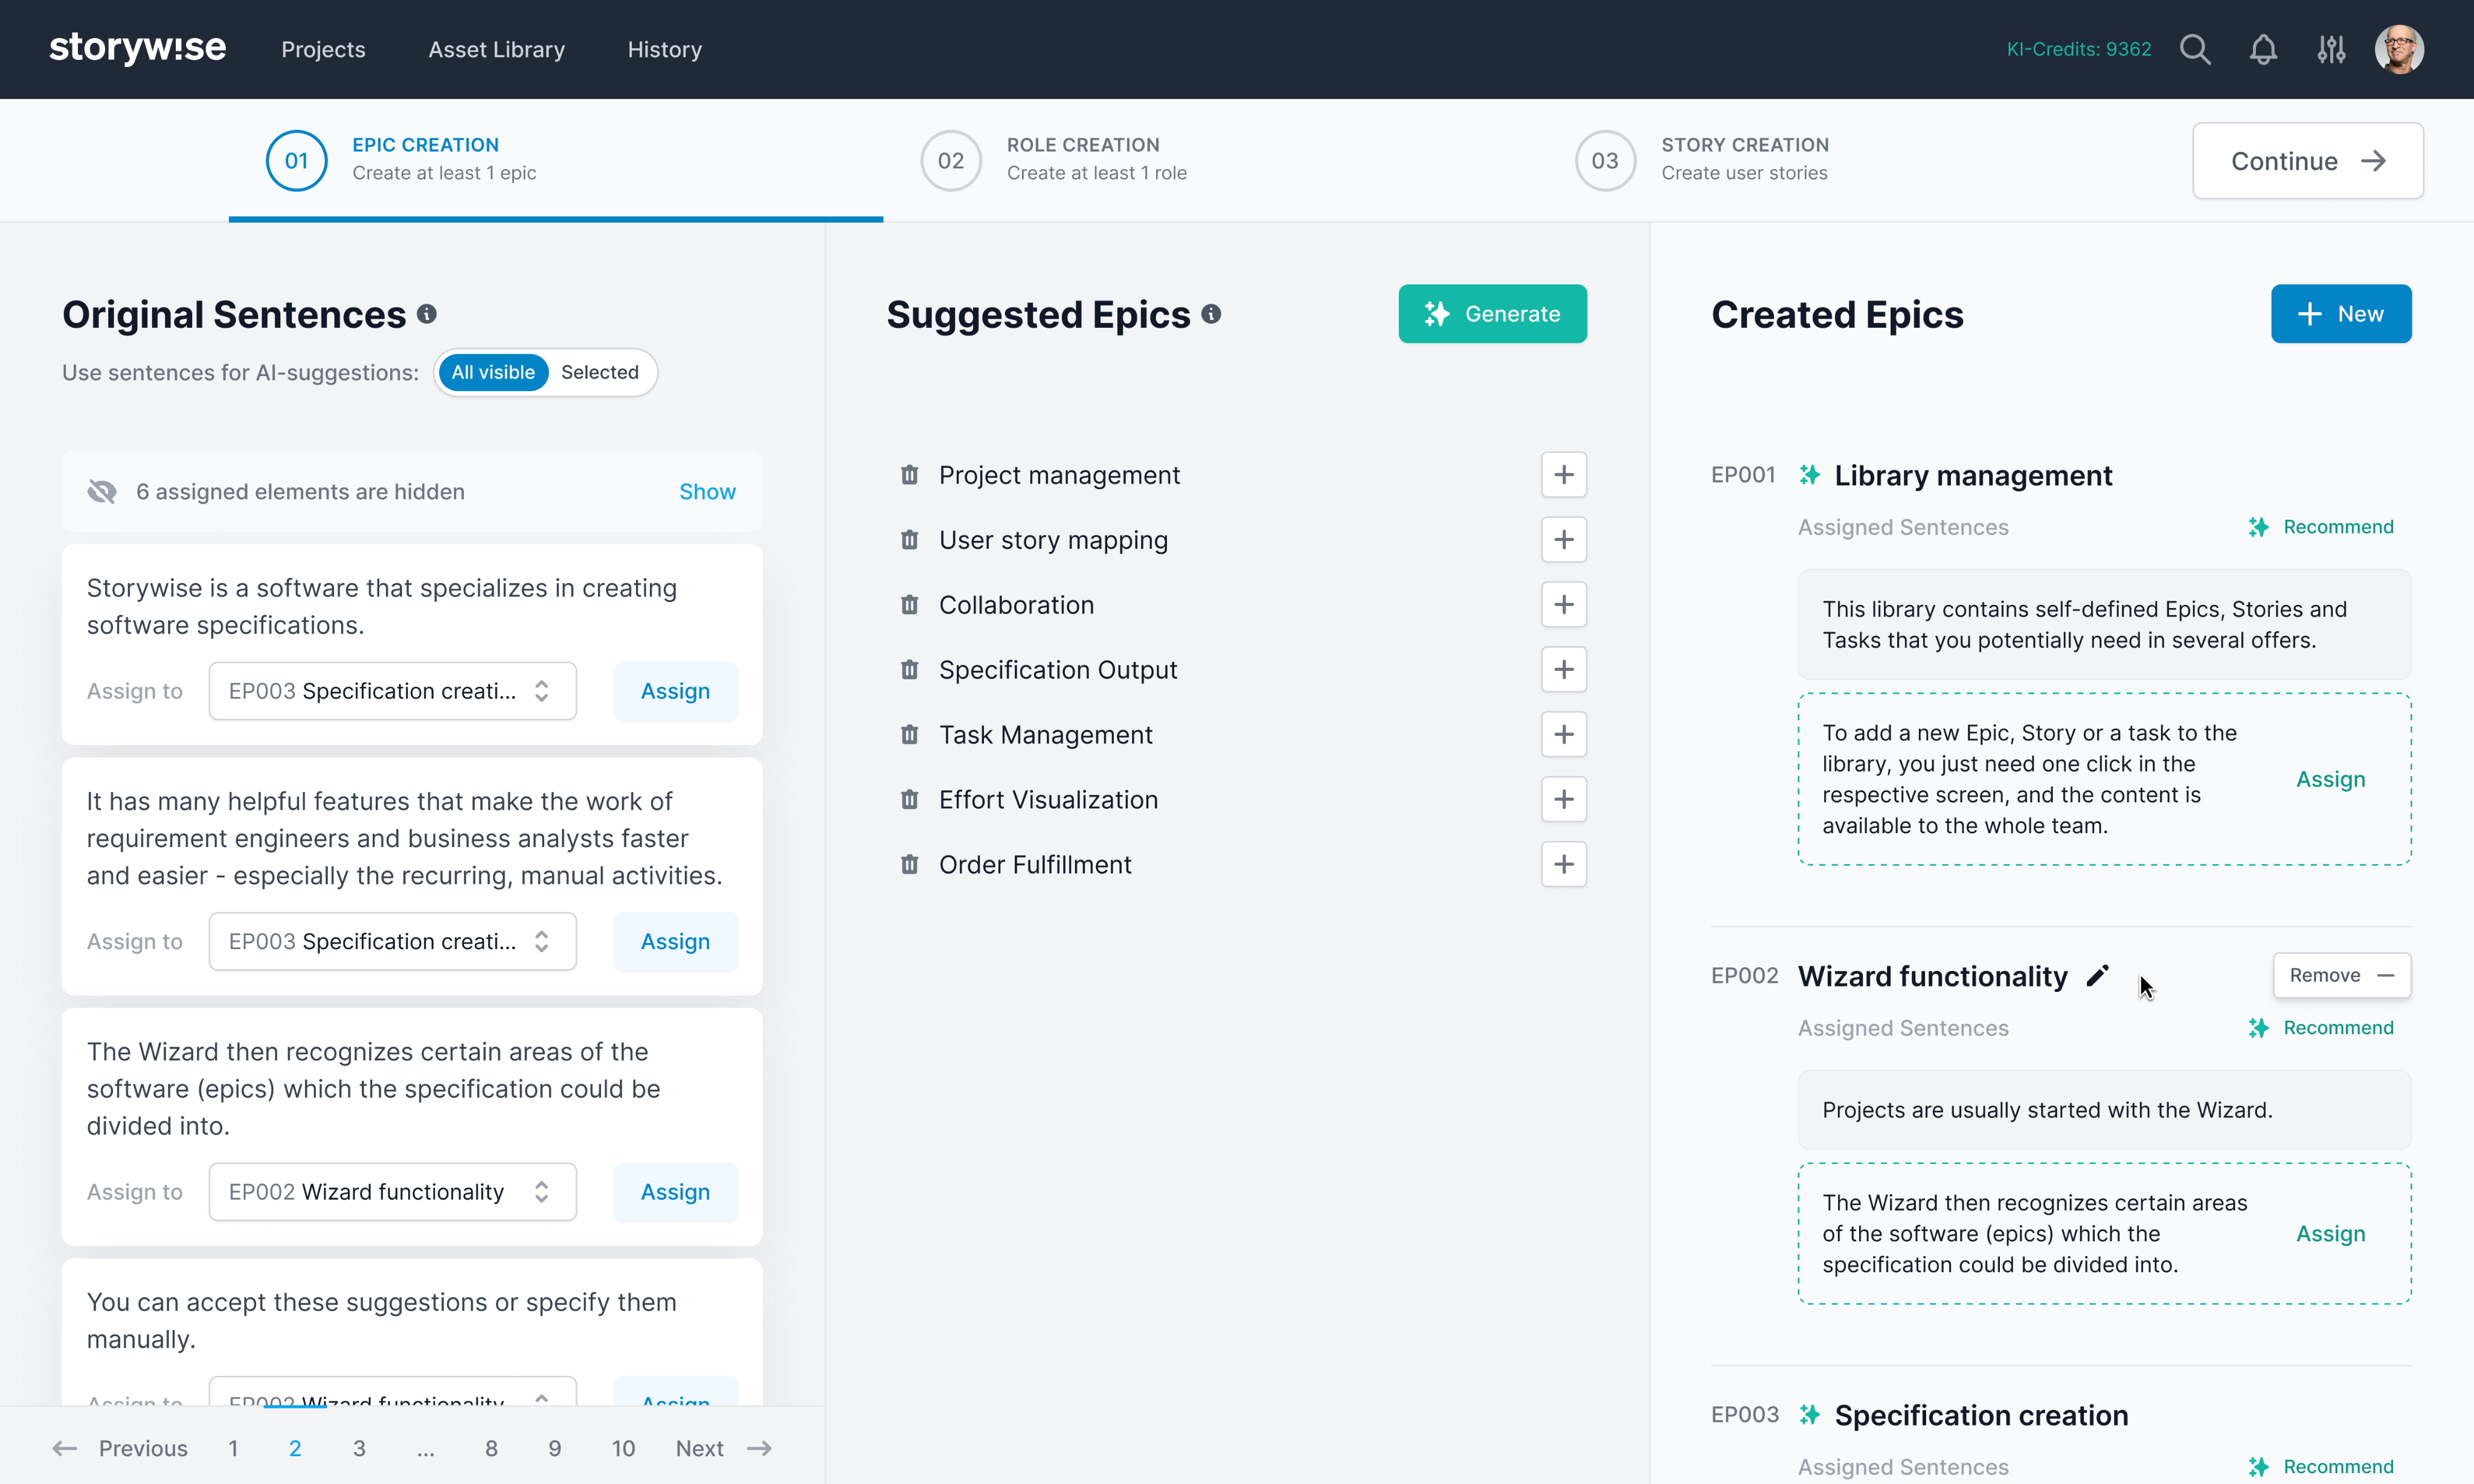This screenshot has height=1484, width=2474.
Task: Show the 6 hidden assigned elements
Action: (x=706, y=491)
